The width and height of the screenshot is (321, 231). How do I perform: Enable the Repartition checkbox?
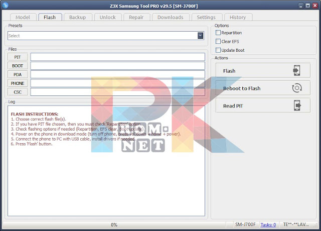218,33
